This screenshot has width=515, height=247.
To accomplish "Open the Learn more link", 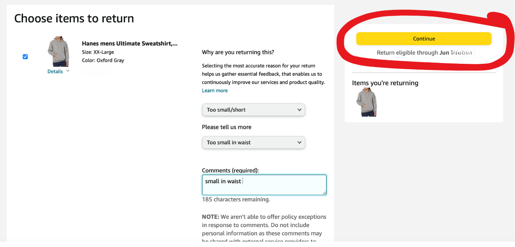I will pyautogui.click(x=215, y=91).
